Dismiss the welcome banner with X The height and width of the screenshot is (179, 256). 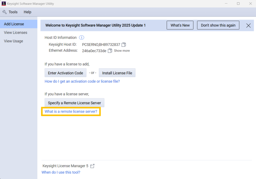tap(248, 25)
